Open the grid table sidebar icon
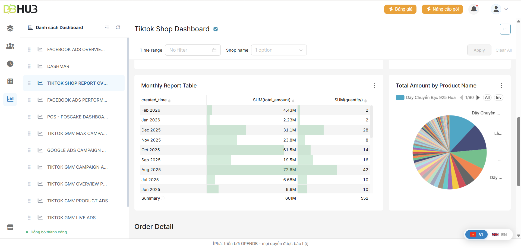Image resolution: width=521 pixels, height=248 pixels. coord(10,81)
